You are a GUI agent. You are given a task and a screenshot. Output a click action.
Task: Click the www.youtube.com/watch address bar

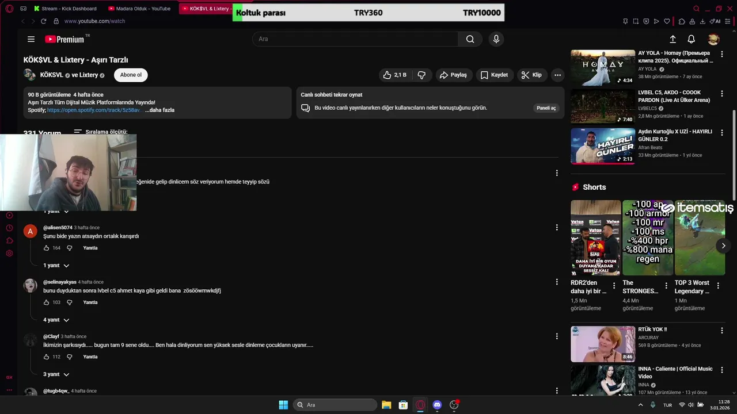click(x=94, y=21)
